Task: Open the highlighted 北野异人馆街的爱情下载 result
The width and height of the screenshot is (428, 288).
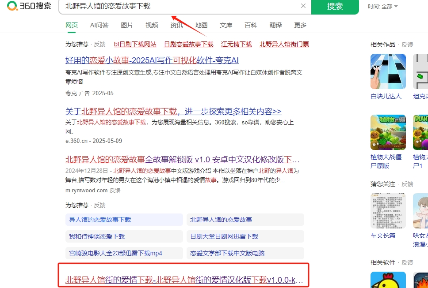Action: pos(184,280)
